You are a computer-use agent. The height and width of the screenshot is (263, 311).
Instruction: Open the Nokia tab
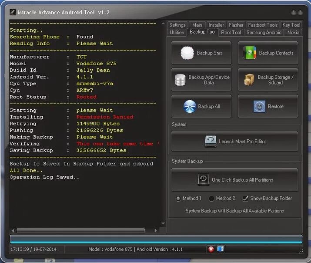pos(293,33)
